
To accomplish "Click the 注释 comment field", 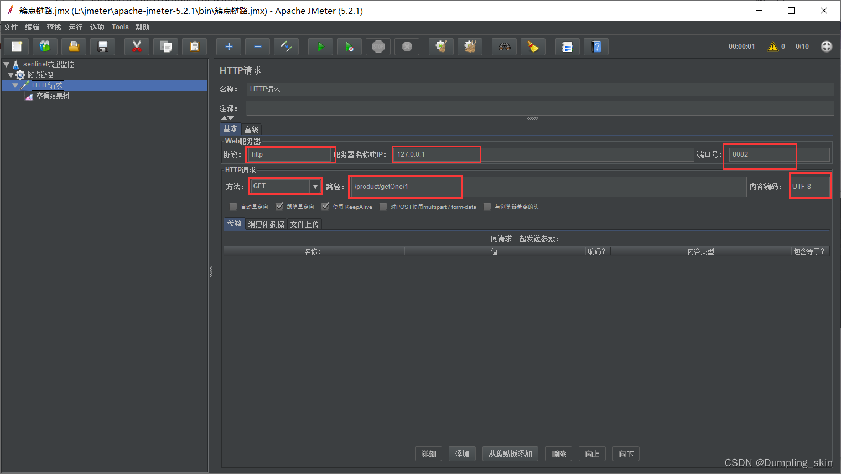I will [x=540, y=109].
